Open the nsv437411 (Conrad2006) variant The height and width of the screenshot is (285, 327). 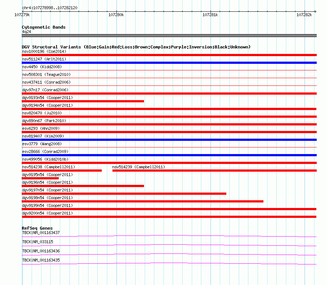click(x=46, y=82)
